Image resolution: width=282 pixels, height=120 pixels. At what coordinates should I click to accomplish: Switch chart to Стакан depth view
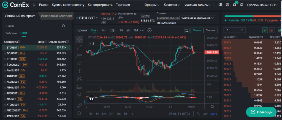(210, 30)
